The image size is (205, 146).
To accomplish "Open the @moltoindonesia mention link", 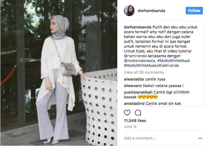I will click(x=139, y=61).
